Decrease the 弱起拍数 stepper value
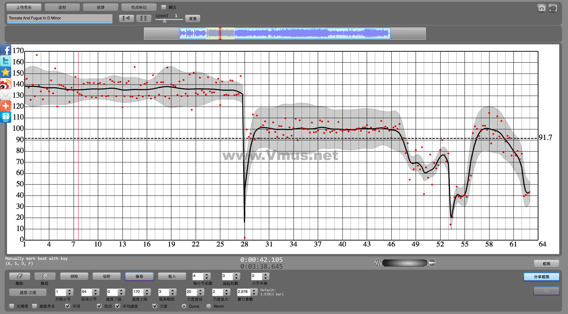The height and width of the screenshot is (314, 568). (236, 278)
